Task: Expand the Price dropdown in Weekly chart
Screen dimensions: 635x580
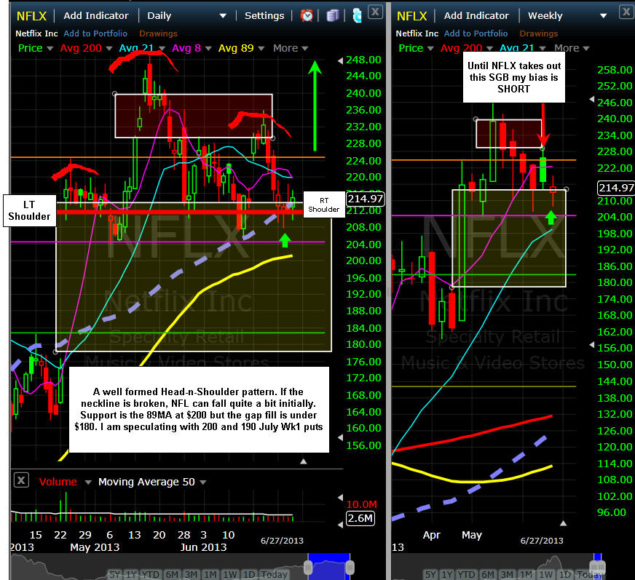Action: point(430,49)
